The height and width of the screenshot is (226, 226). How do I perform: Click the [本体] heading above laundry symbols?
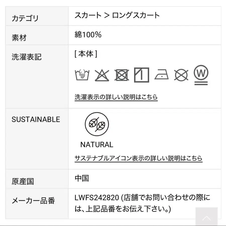coord(86,54)
